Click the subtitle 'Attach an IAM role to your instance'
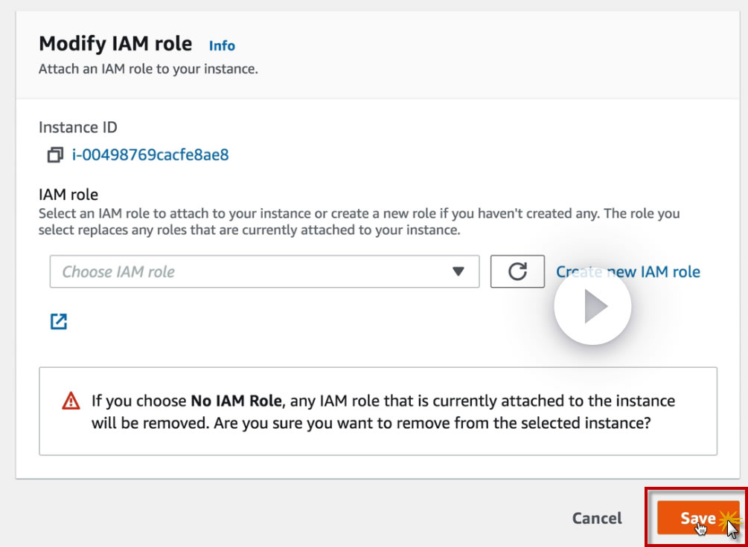Image resolution: width=748 pixels, height=547 pixels. (x=148, y=69)
